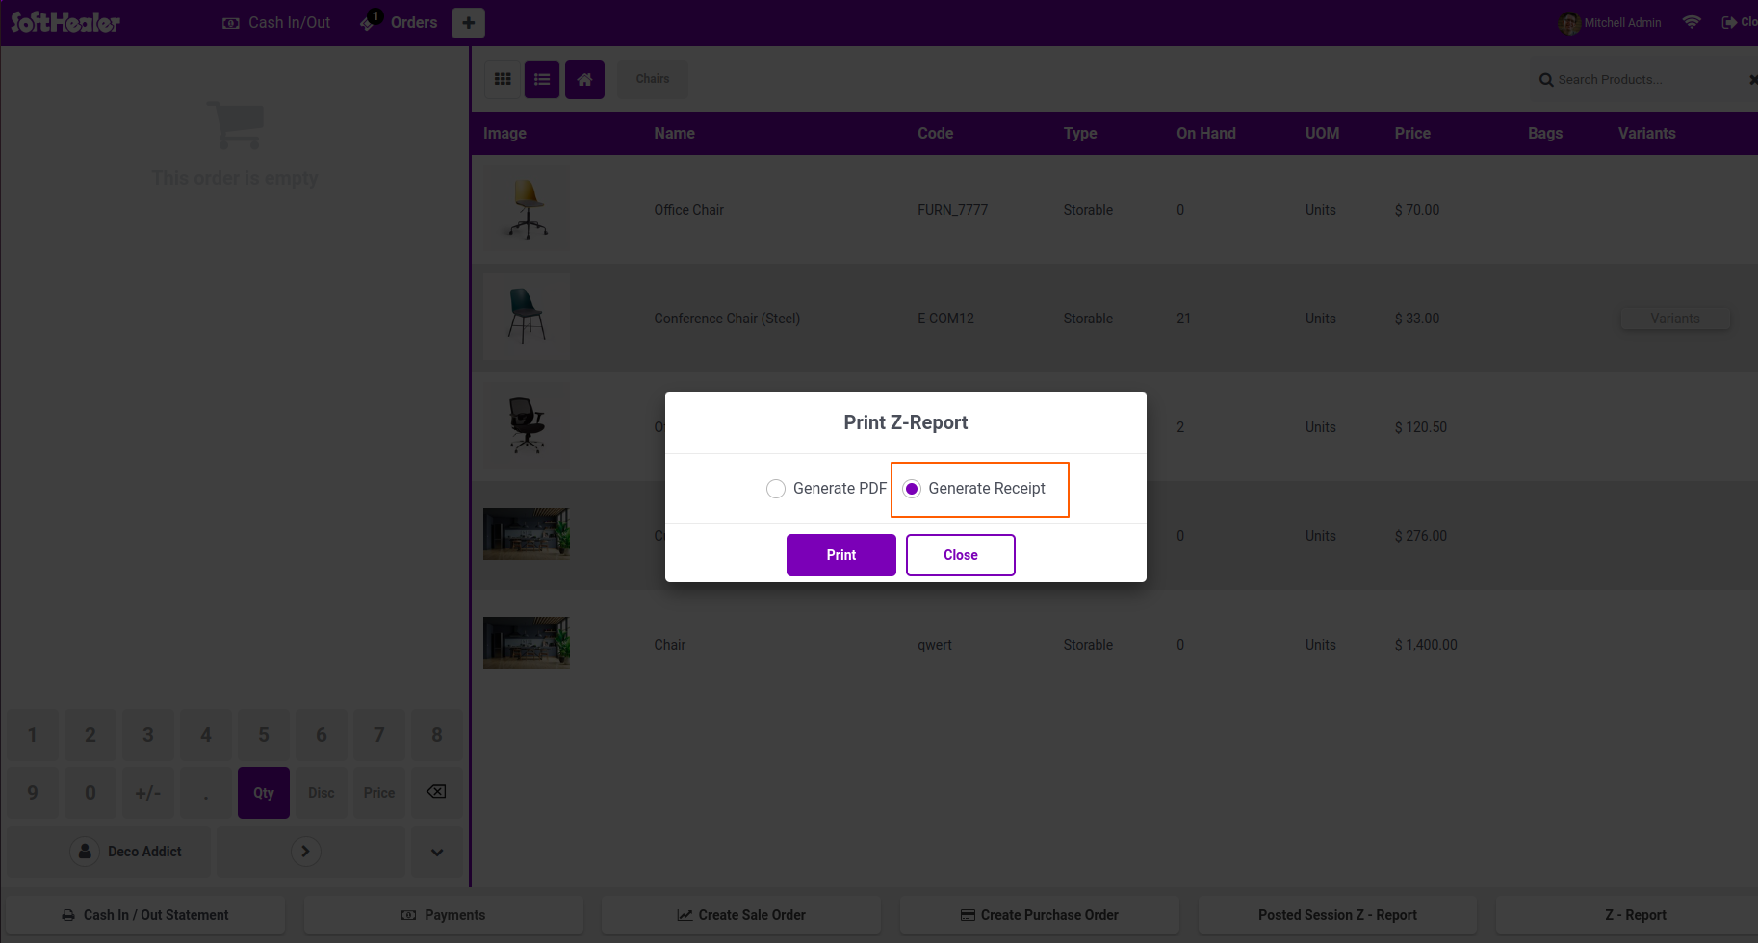Print the Z-Report
1758x943 pixels.
pos(841,555)
